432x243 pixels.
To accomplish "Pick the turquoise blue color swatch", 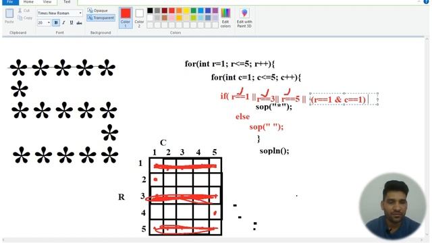I will [201, 11].
